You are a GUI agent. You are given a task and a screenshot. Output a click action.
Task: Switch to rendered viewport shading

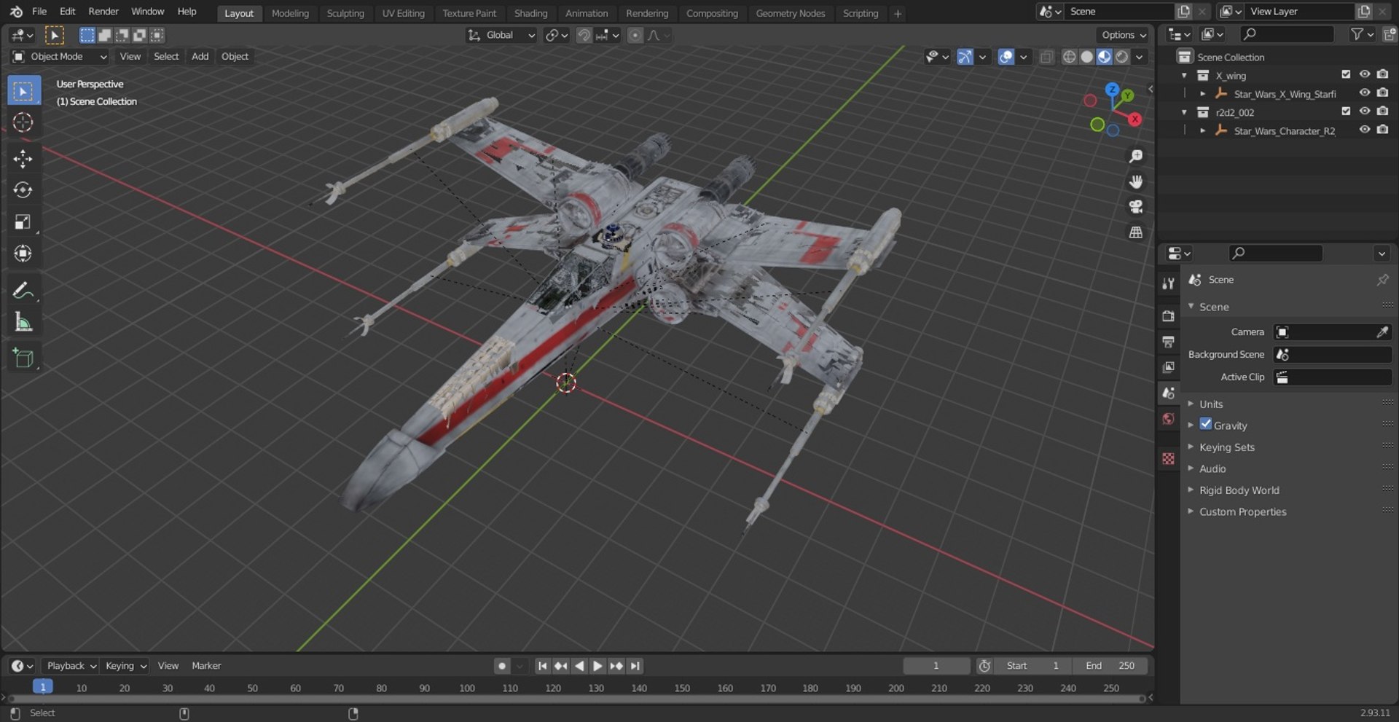[x=1121, y=57]
